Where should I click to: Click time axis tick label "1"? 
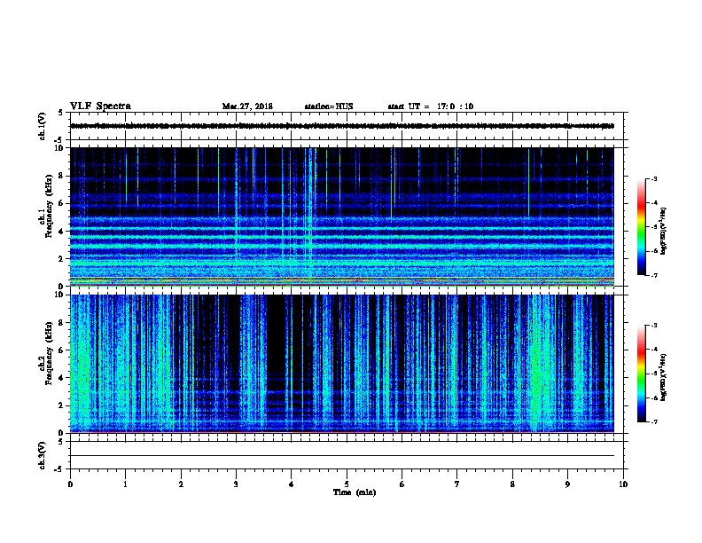coord(126,484)
